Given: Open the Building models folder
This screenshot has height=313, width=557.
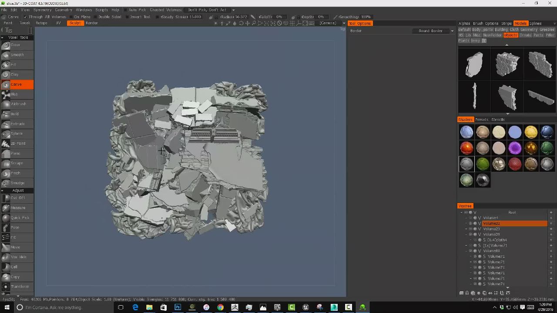Looking at the screenshot, I should tap(501, 30).
